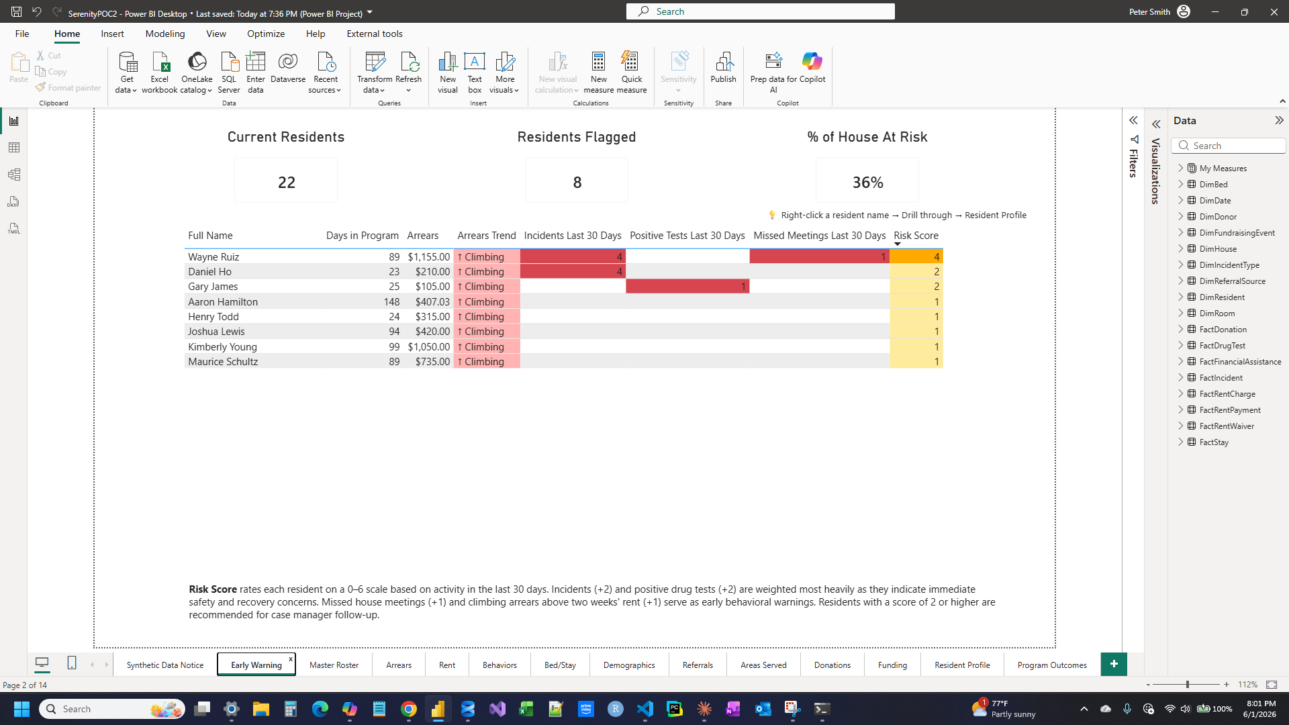Expand the FactStay table
The height and width of the screenshot is (725, 1289).
pos(1181,442)
